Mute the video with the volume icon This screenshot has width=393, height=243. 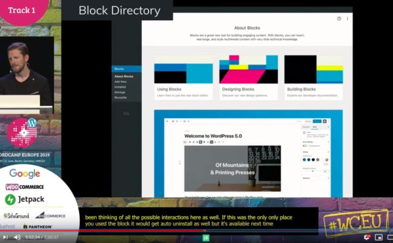pos(17,237)
